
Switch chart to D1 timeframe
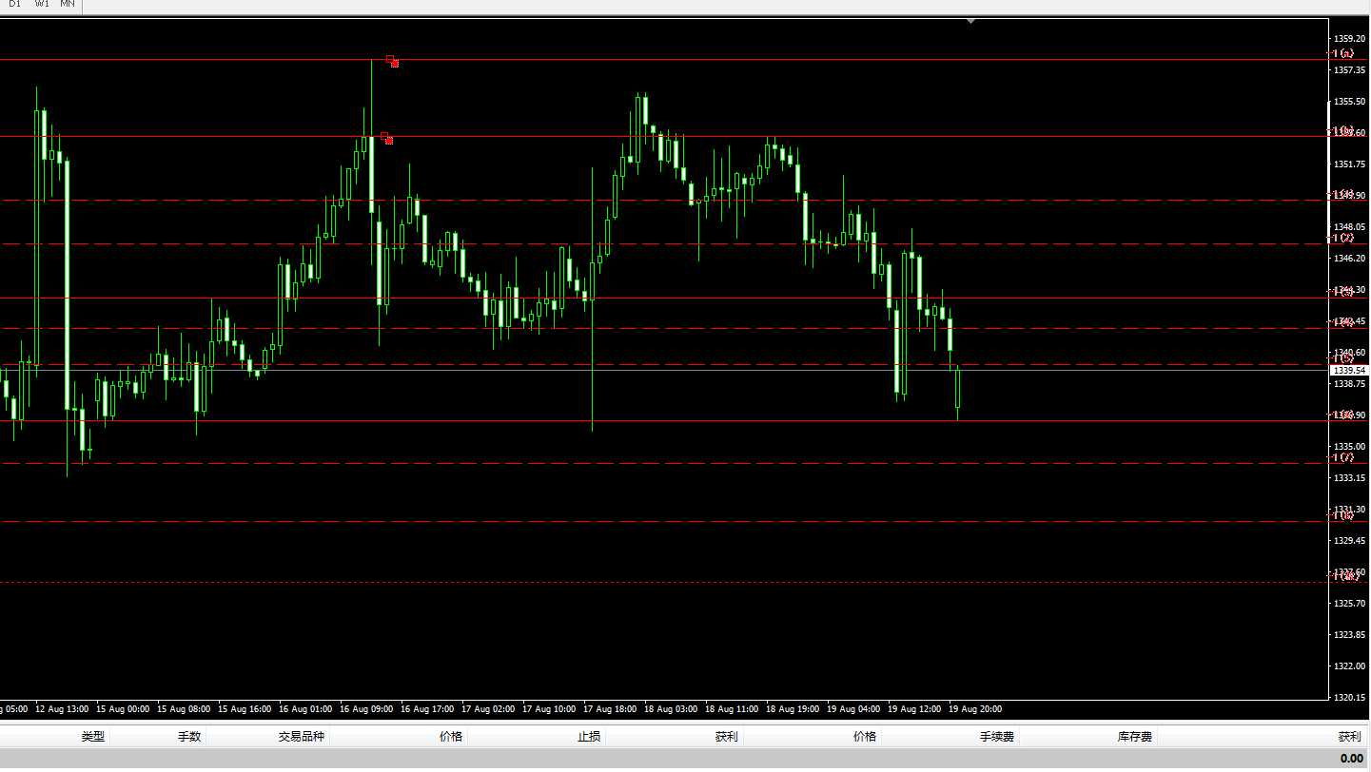click(15, 4)
